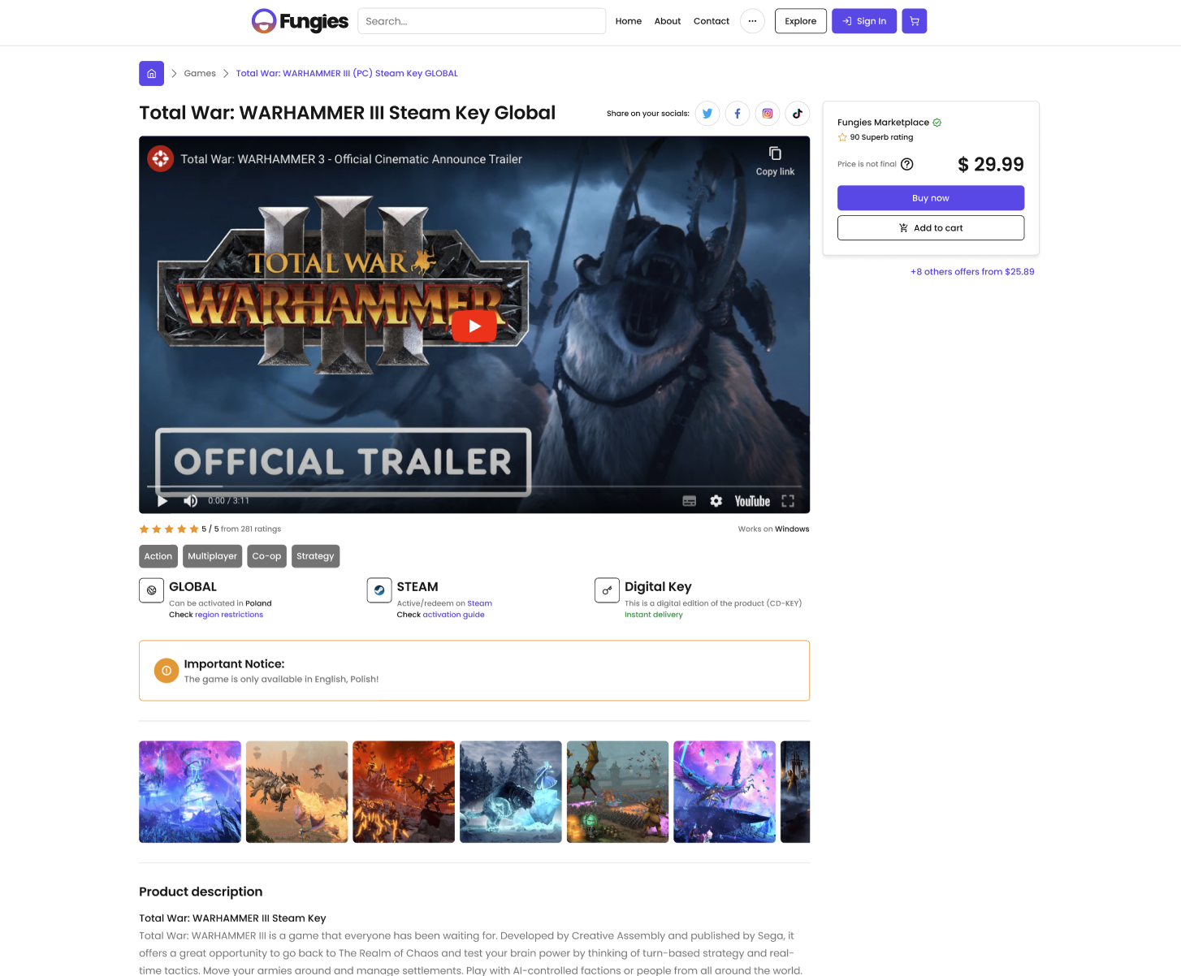This screenshot has height=976, width=1181.
Task: Click the Explore button
Action: point(801,21)
